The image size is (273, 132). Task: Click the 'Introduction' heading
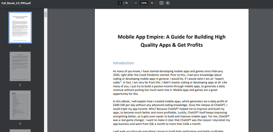point(123,63)
